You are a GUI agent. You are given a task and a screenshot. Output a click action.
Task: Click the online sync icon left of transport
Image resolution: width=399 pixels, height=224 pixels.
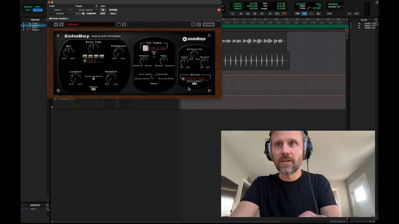233,13
